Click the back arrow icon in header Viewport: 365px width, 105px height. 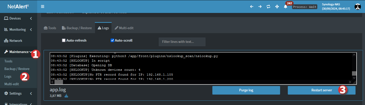252,7
